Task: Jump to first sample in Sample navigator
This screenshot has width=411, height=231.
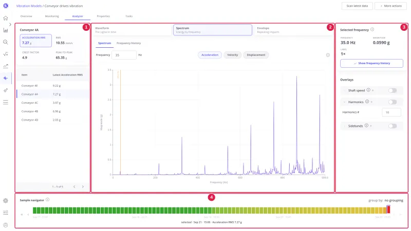Action: point(22,215)
